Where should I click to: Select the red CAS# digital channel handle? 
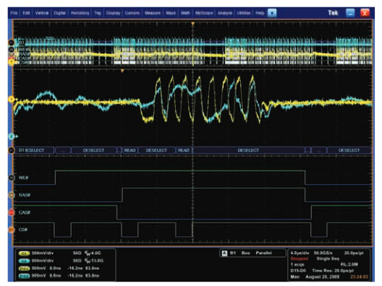(11, 212)
